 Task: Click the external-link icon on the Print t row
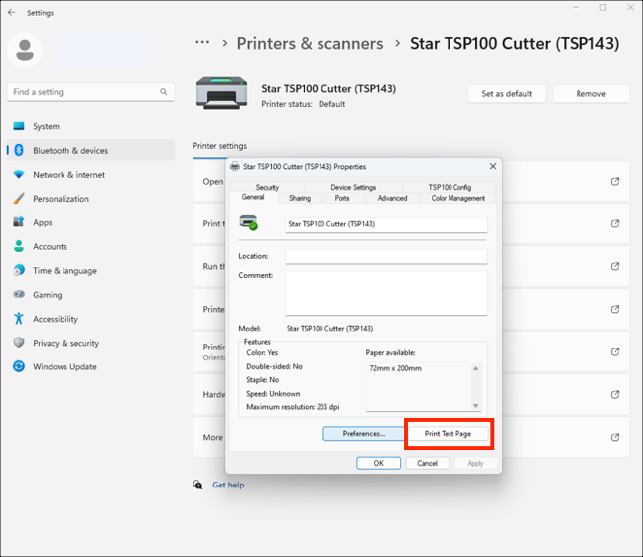614,223
